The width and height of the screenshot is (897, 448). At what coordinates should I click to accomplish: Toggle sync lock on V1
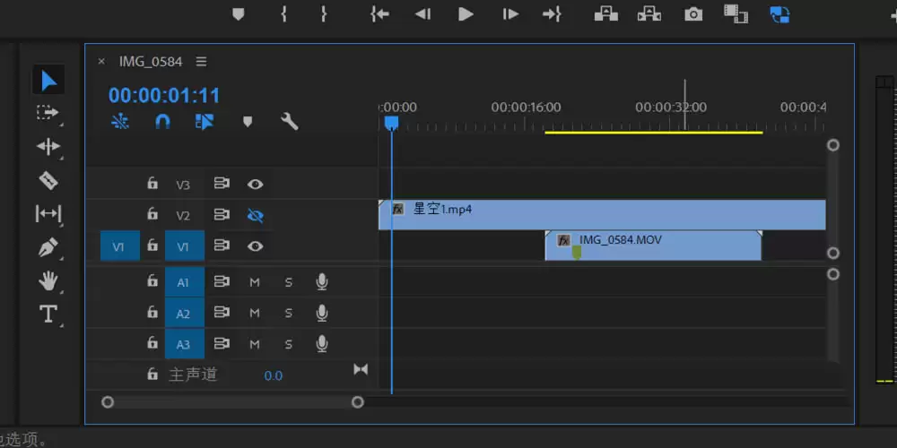pyautogui.click(x=222, y=246)
